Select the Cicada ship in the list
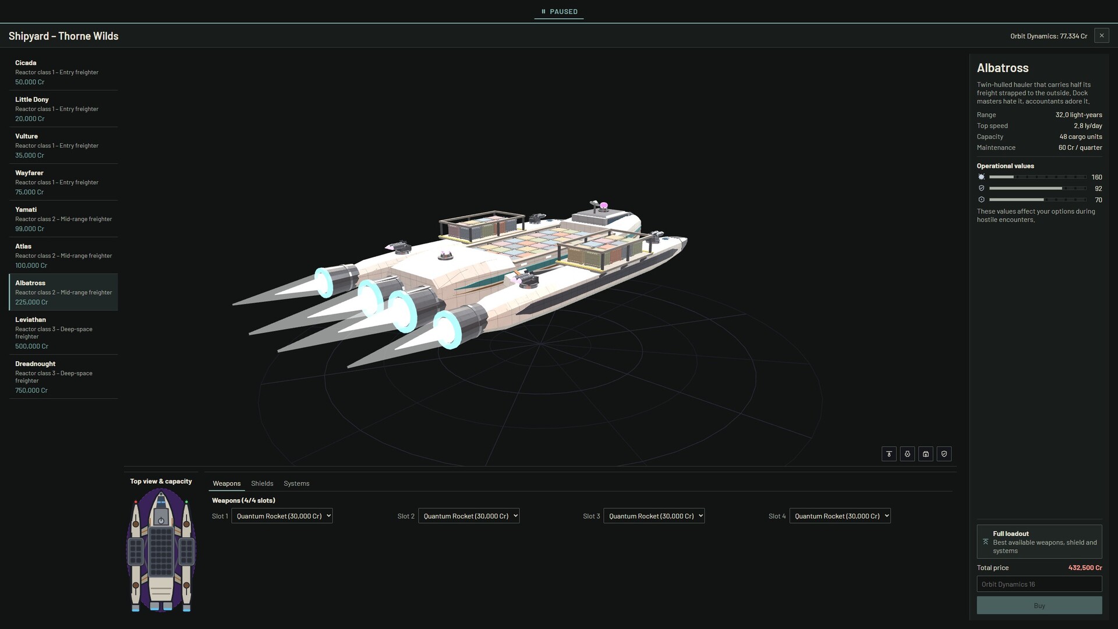 (63, 72)
